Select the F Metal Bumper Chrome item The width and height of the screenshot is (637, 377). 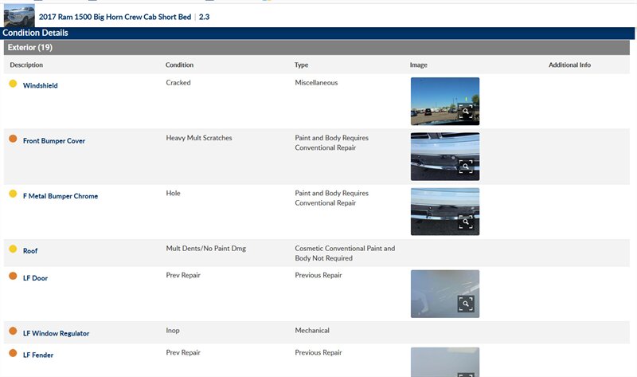(x=60, y=196)
